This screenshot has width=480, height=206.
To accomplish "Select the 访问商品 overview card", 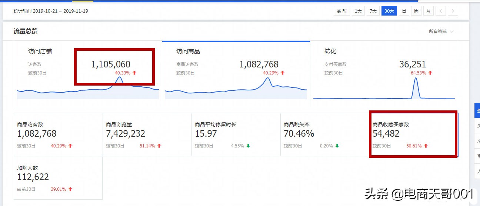I will pos(236,74).
